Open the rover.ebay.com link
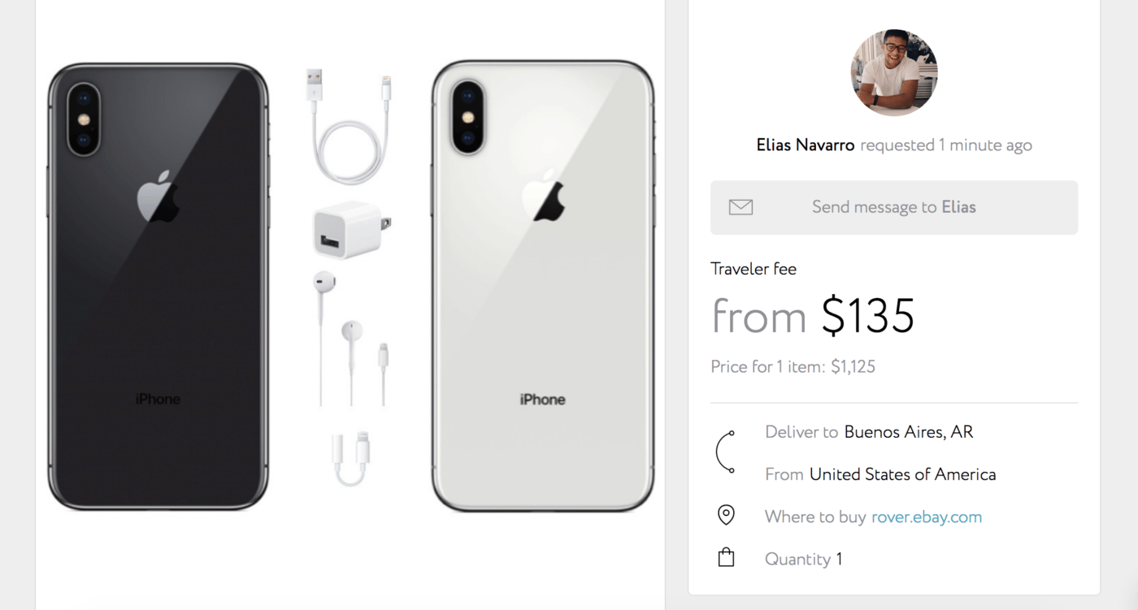The width and height of the screenshot is (1138, 610). pyautogui.click(x=927, y=517)
